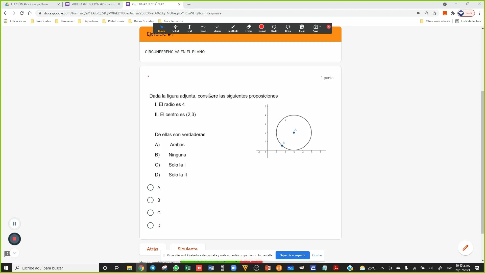Select the Draw annotation tool
This screenshot has width=485, height=273.
tap(203, 28)
